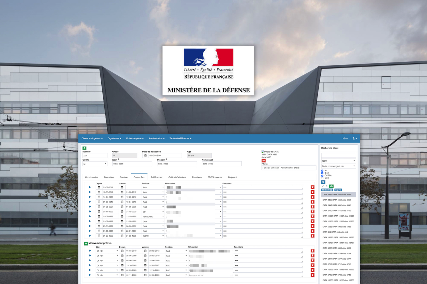Uncheck the IETA checkbox
Image resolution: width=427 pixels, height=284 pixels.
click(x=323, y=173)
